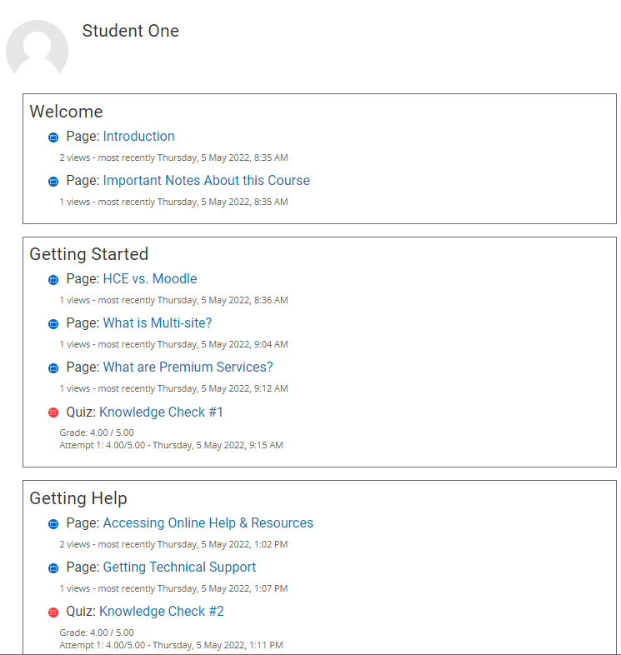Follow the What is Multi-site? link
Viewport: 621px width, 655px height.
(x=158, y=323)
